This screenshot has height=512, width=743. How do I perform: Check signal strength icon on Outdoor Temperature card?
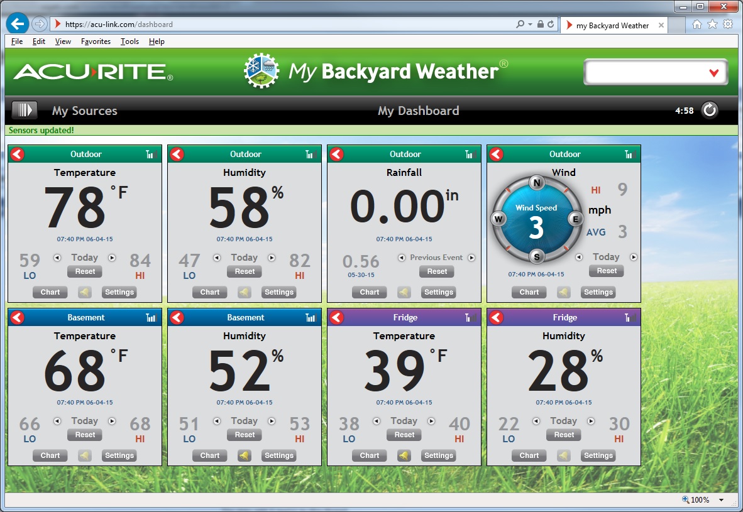point(151,154)
